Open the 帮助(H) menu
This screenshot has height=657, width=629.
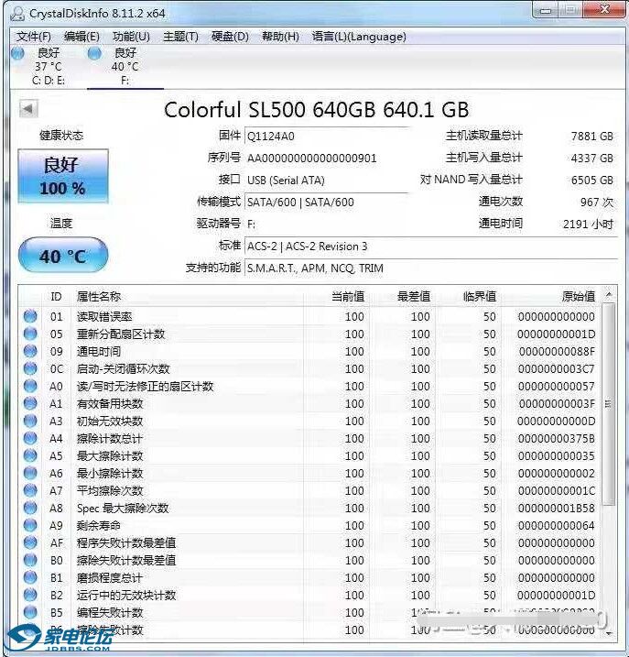(280, 37)
